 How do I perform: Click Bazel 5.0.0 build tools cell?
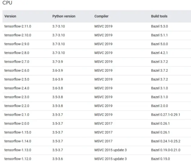pos(159,44)
